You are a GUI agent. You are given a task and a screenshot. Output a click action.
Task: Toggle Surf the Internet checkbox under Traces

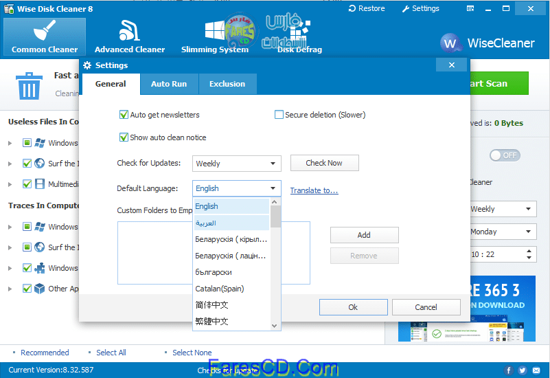[27, 247]
